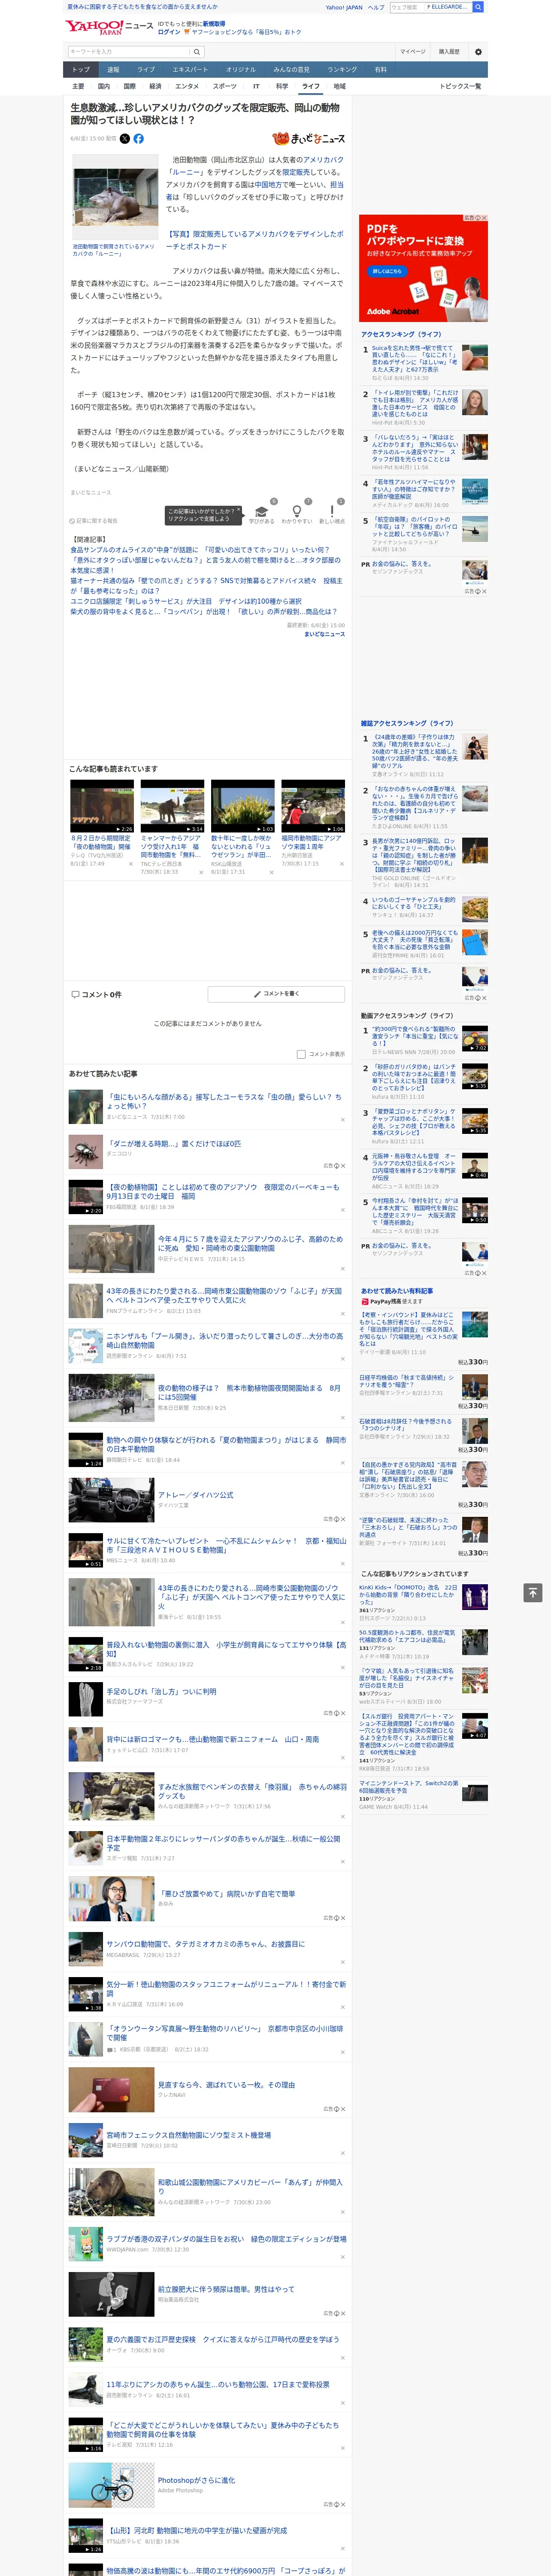Image resolution: width=551 pixels, height=2576 pixels.
Task: Click the search magnifier next to the keyword box
Action: tap(197, 51)
